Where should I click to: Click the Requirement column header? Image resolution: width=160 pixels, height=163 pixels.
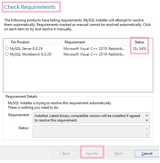[95, 42]
